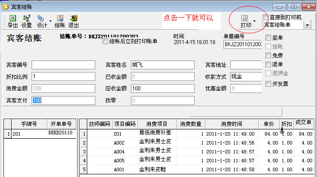Close the 宾客结账 window
The height and width of the screenshot is (177, 317).
(x=309, y=7)
